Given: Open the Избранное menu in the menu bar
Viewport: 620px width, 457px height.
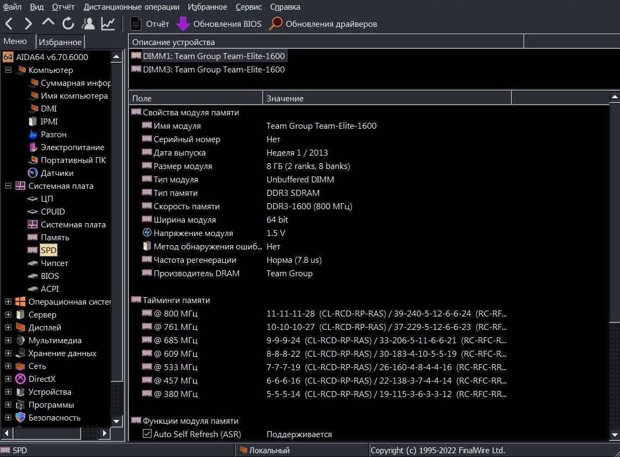Looking at the screenshot, I should point(207,7).
